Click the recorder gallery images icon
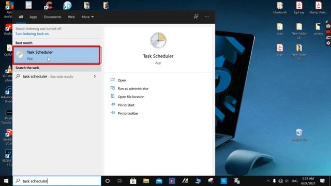 [328, 37]
